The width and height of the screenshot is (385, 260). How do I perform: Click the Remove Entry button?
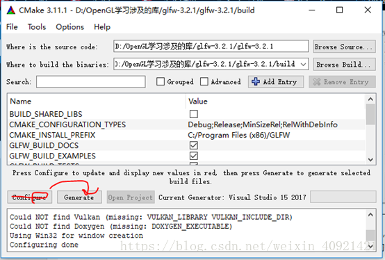(343, 82)
